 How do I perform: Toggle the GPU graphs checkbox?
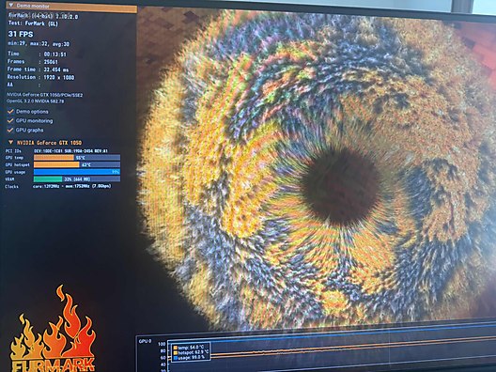[x=10, y=130]
